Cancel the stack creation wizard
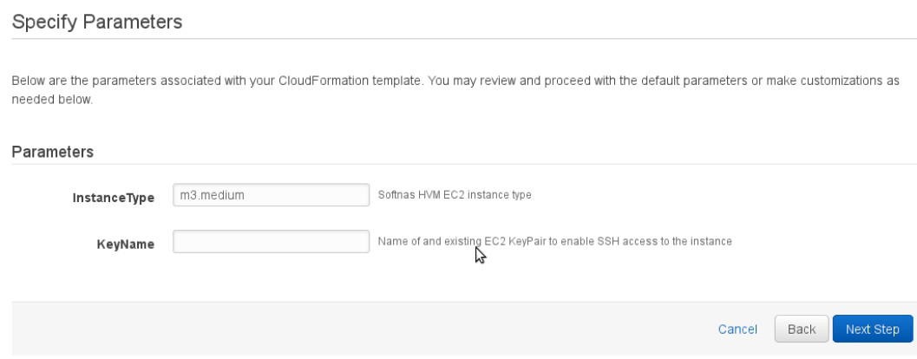 [x=737, y=330]
